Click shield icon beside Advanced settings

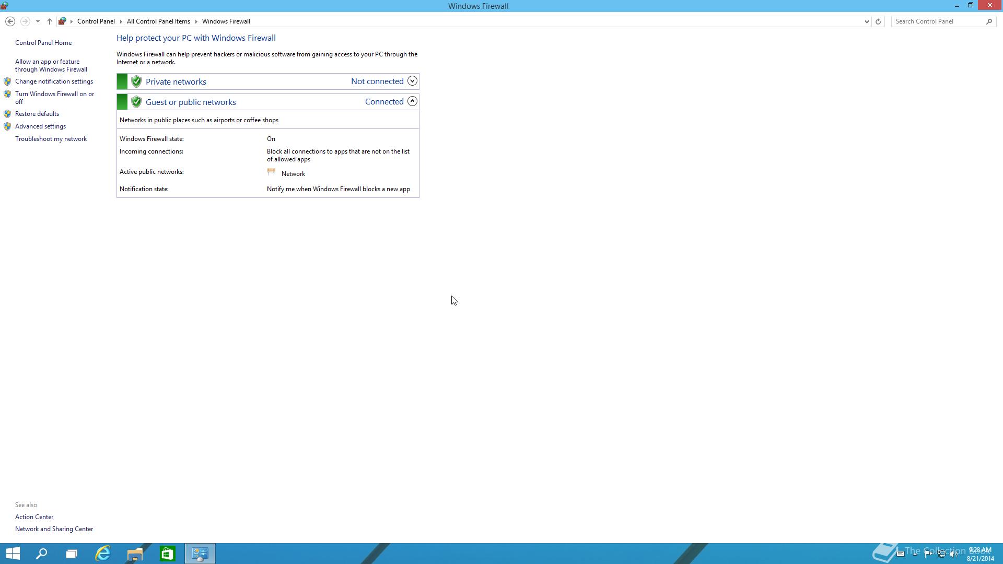7,126
